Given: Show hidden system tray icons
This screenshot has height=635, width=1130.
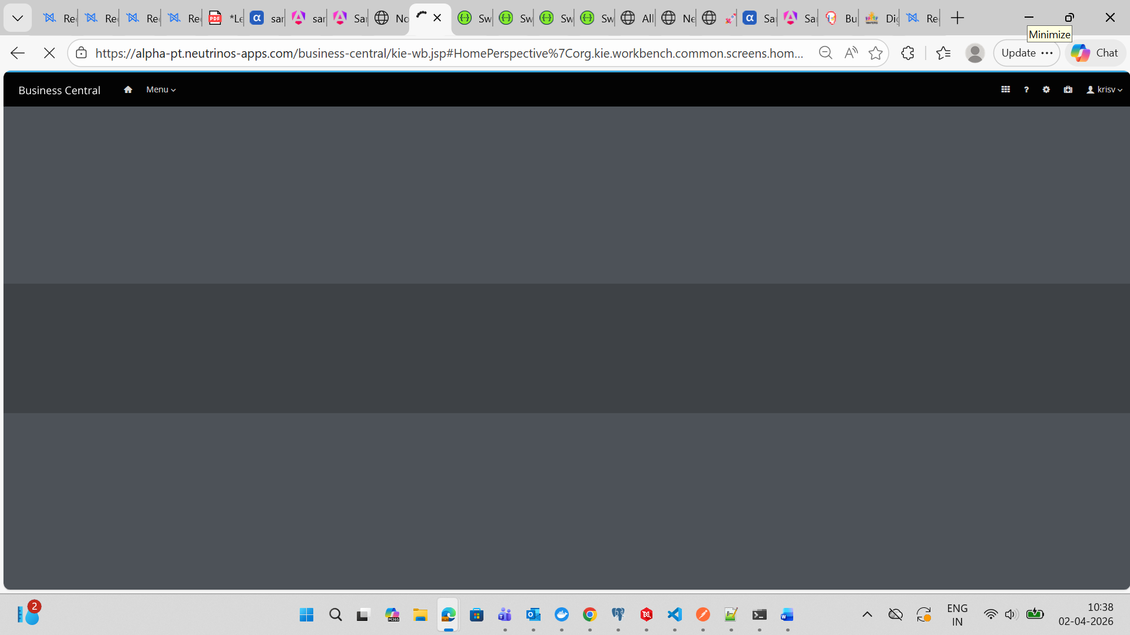Looking at the screenshot, I should 867,614.
